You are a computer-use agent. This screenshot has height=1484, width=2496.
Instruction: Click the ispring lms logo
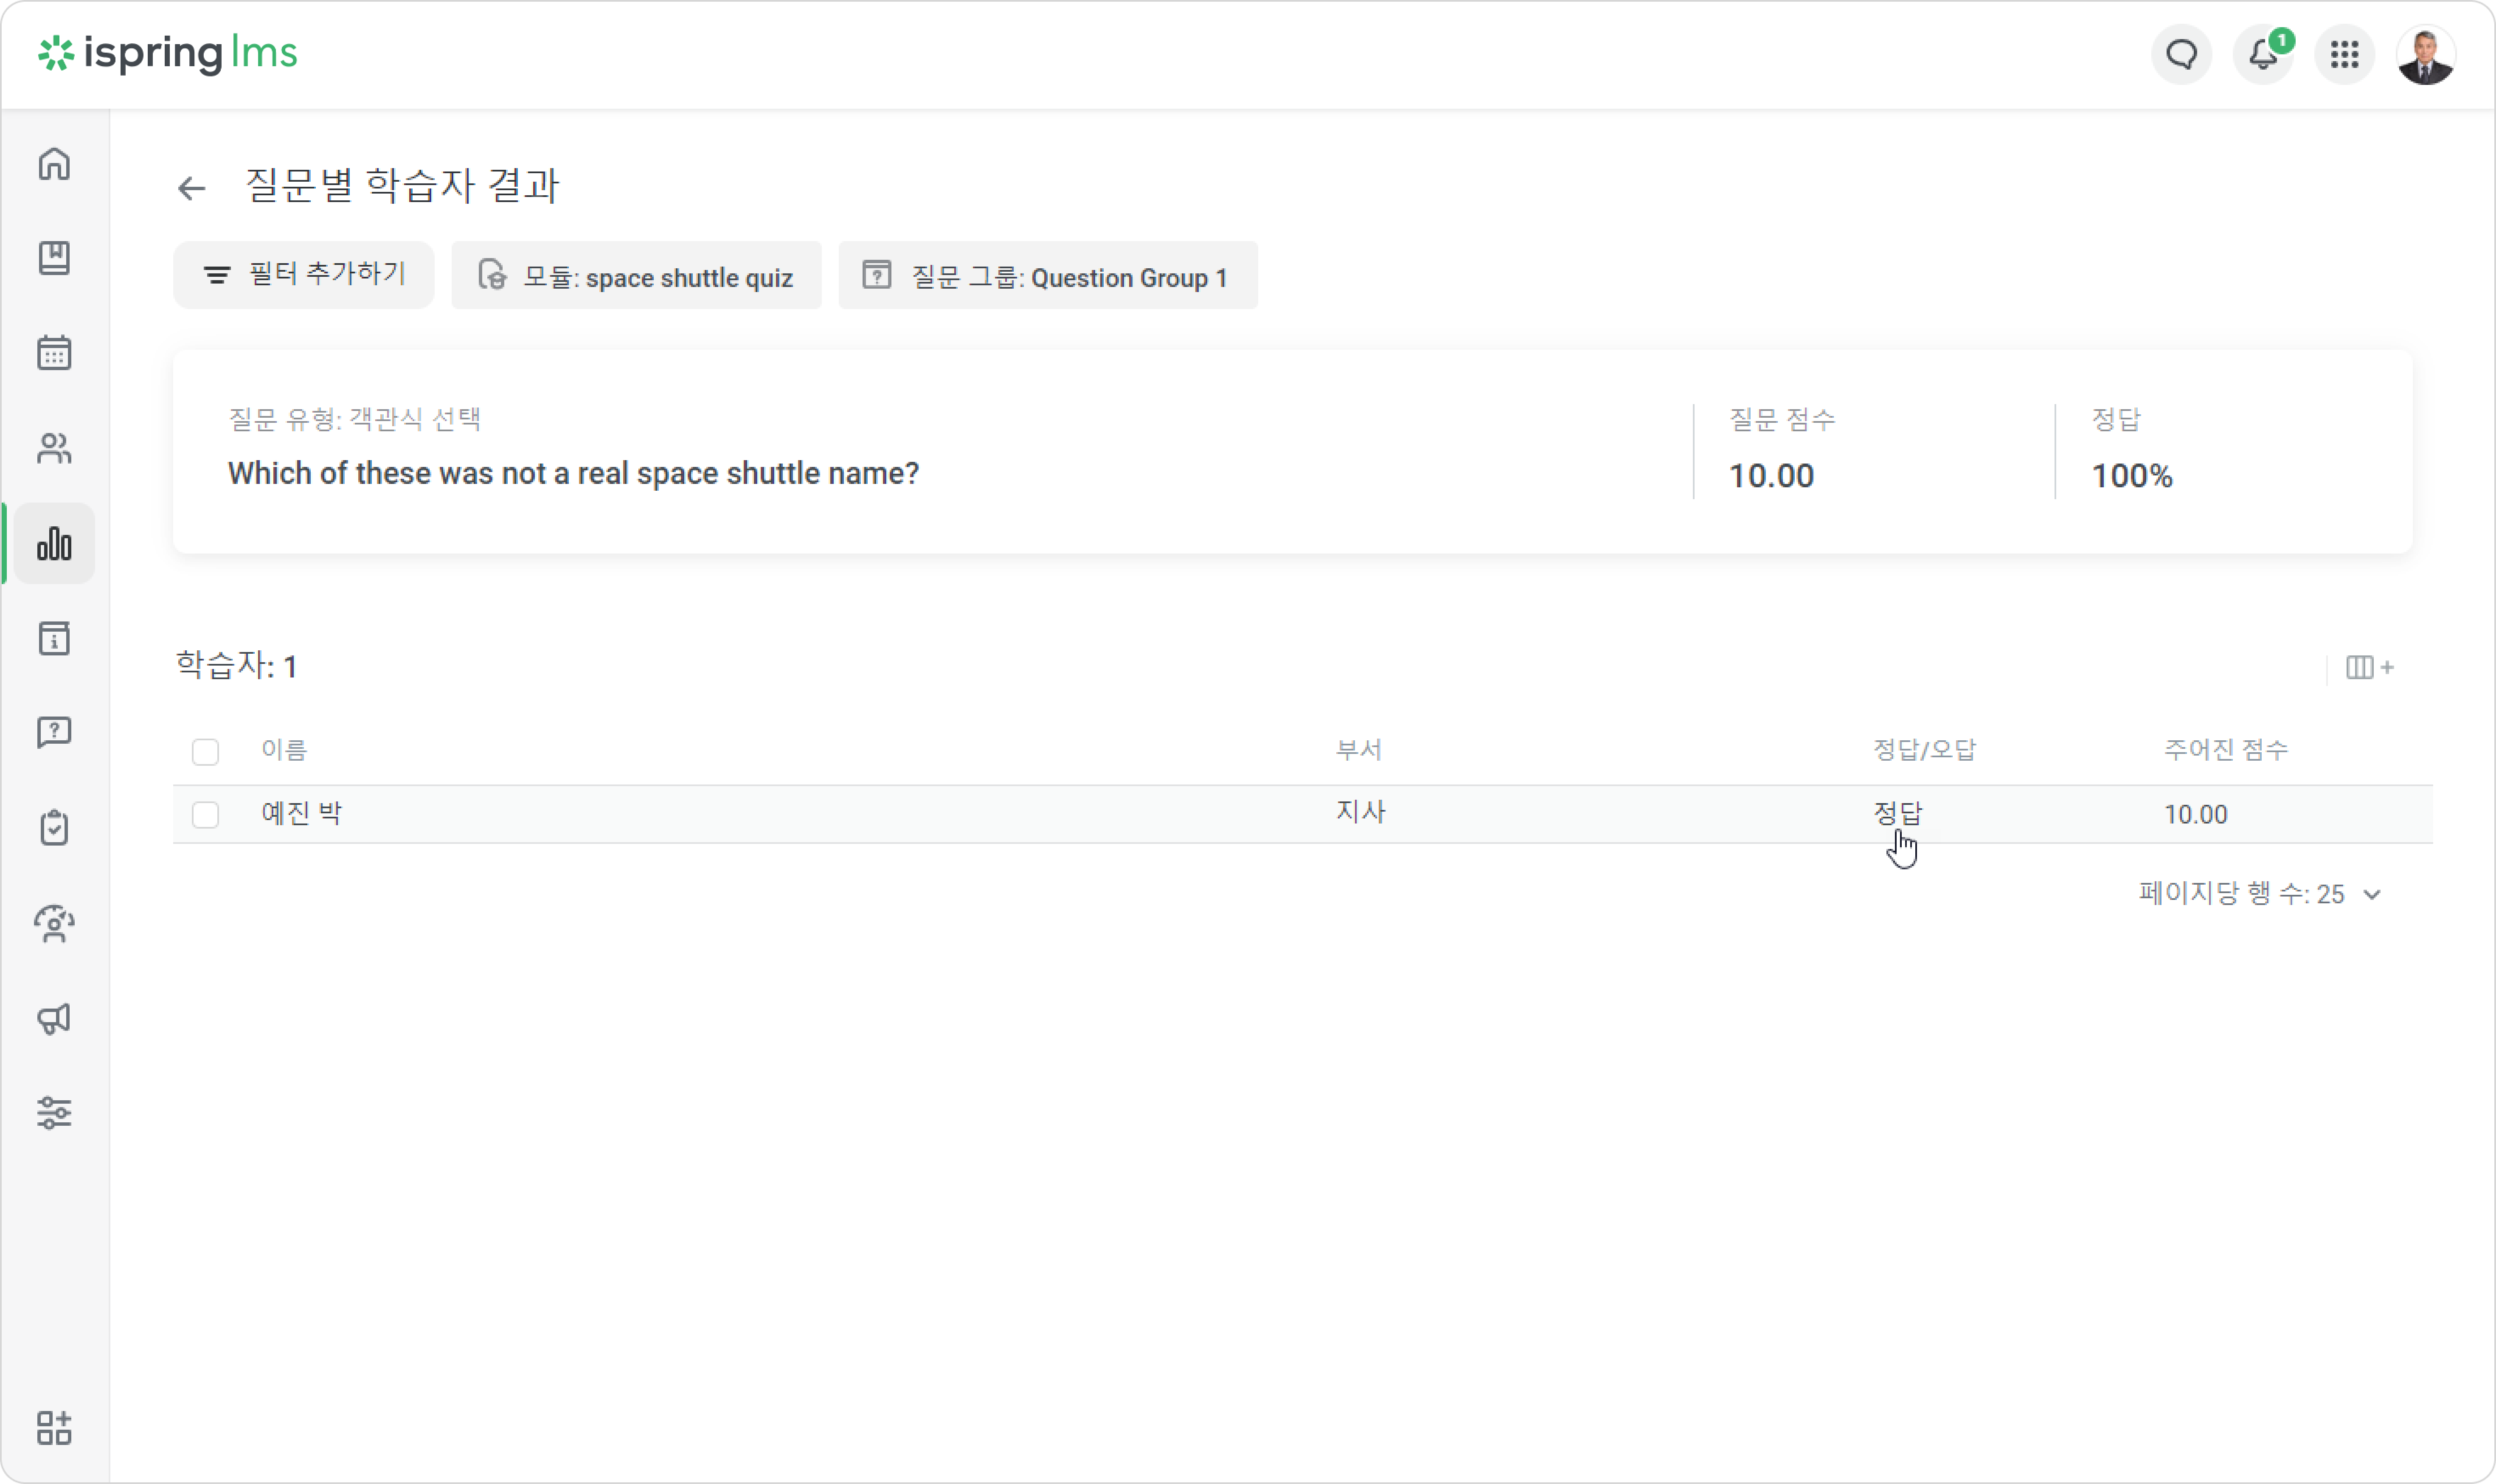(x=168, y=53)
